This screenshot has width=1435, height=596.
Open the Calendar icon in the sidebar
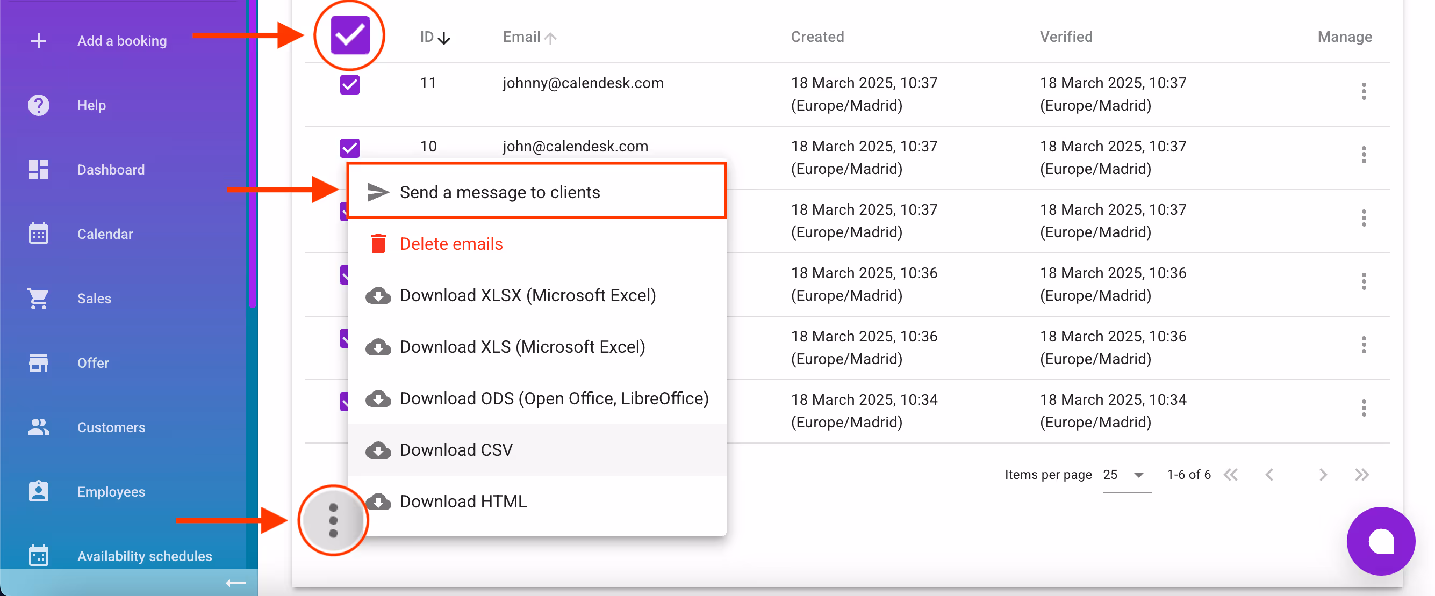click(38, 234)
